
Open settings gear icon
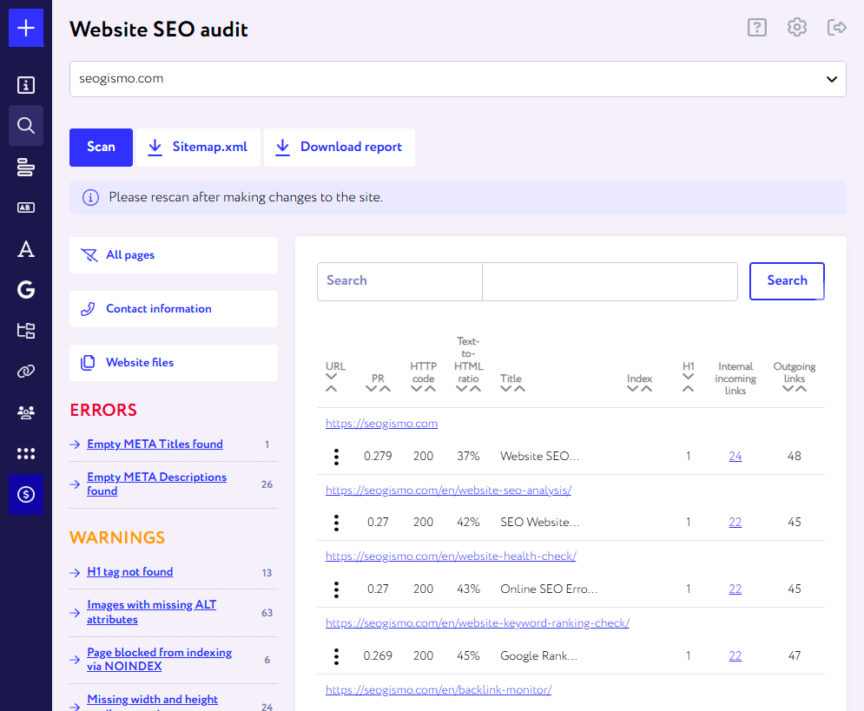796,28
